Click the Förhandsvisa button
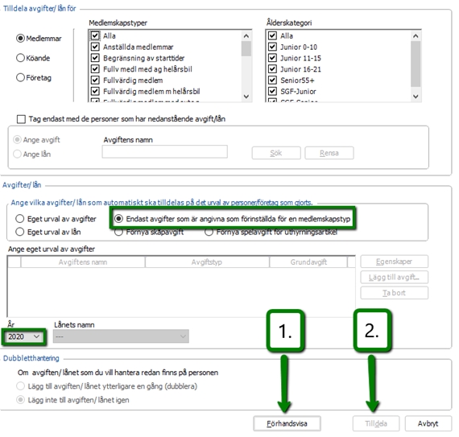 (x=287, y=423)
